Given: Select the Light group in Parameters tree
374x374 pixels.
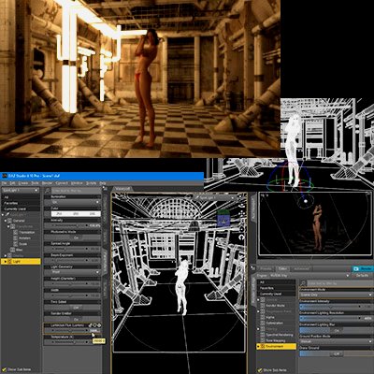Looking at the screenshot, I should point(21,262).
